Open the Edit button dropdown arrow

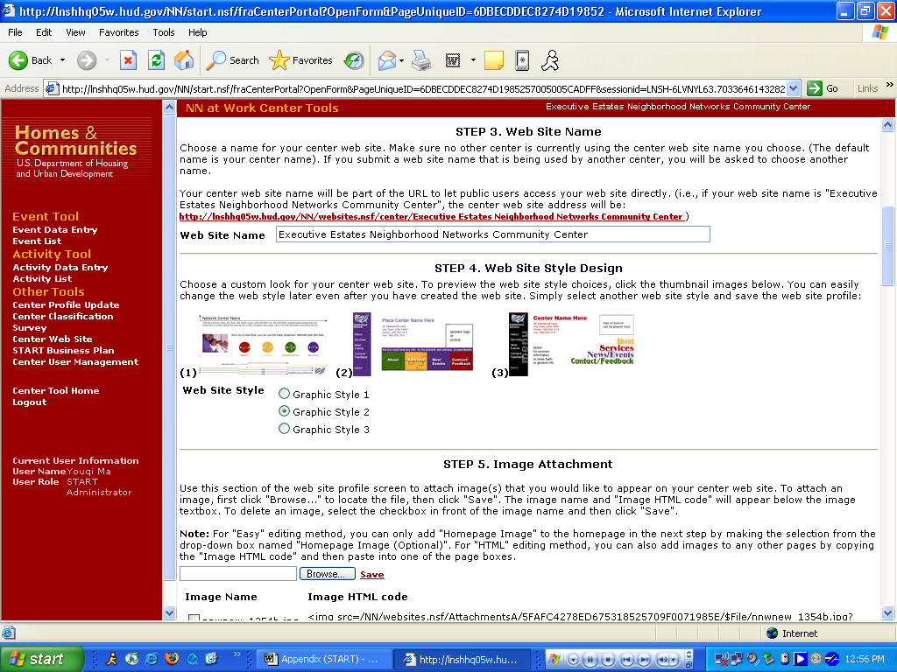pyautogui.click(x=473, y=60)
